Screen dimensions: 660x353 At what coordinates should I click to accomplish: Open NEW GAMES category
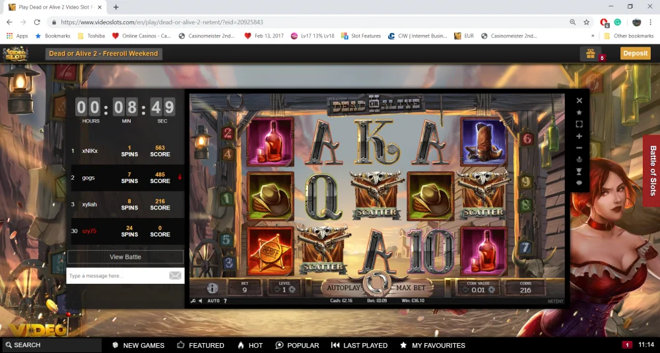(x=138, y=346)
